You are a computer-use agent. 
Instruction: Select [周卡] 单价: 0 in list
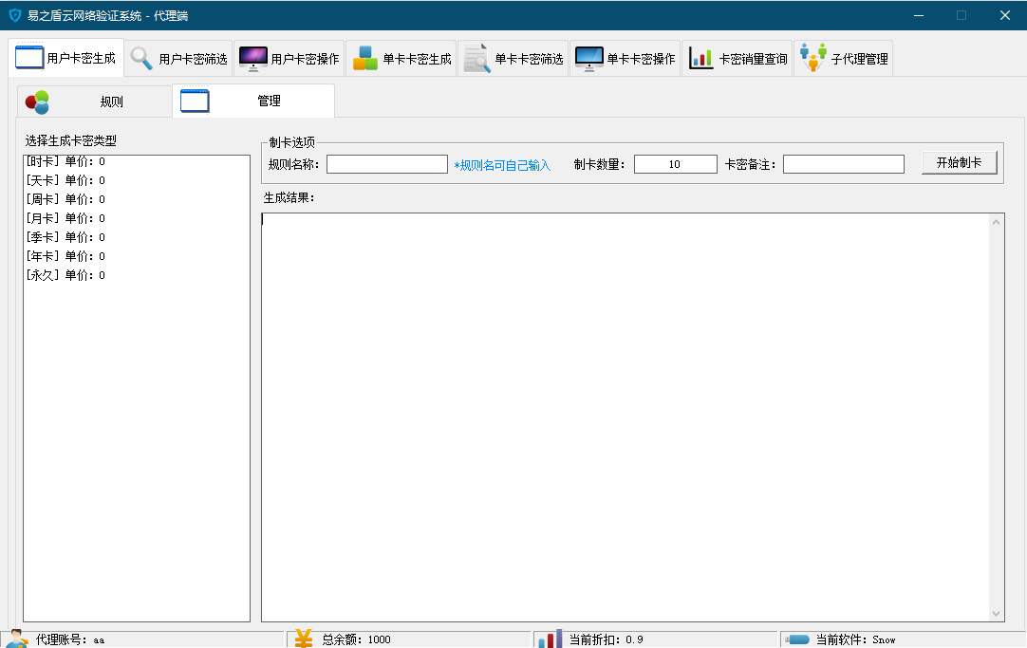point(137,199)
